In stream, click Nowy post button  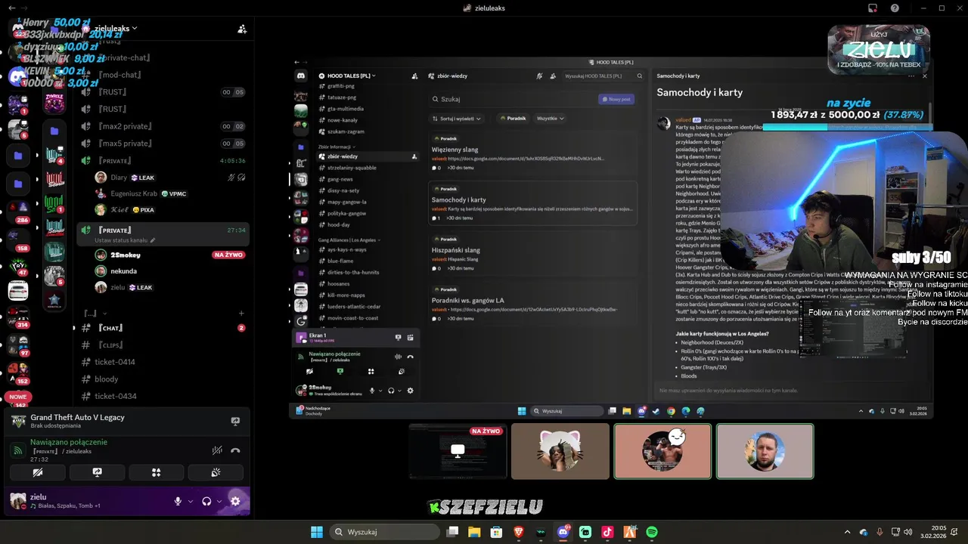click(615, 99)
